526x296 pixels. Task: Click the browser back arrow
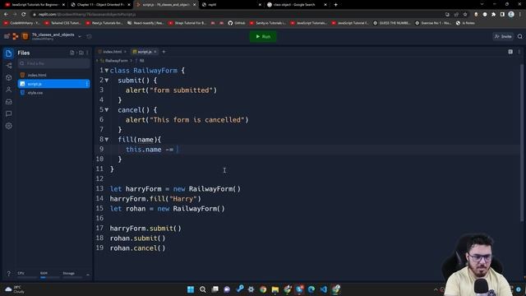coord(6,15)
